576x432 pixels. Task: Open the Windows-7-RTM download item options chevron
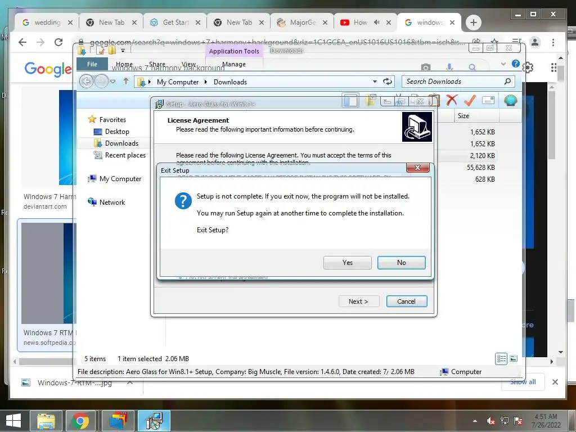click(x=130, y=382)
